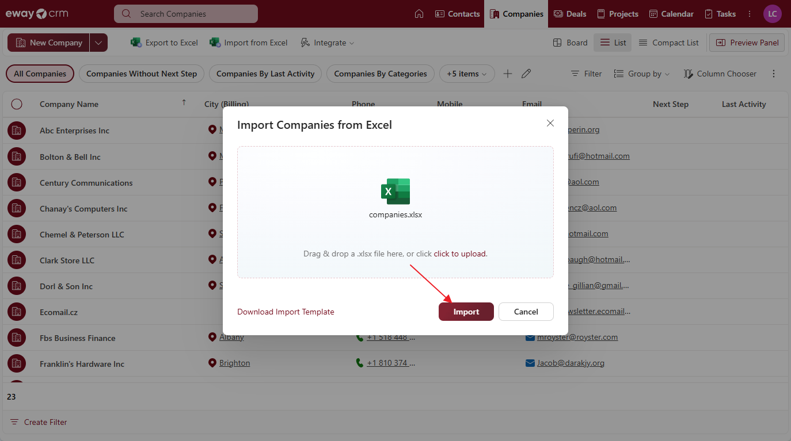Select Companies Without Next Step view

pos(142,74)
